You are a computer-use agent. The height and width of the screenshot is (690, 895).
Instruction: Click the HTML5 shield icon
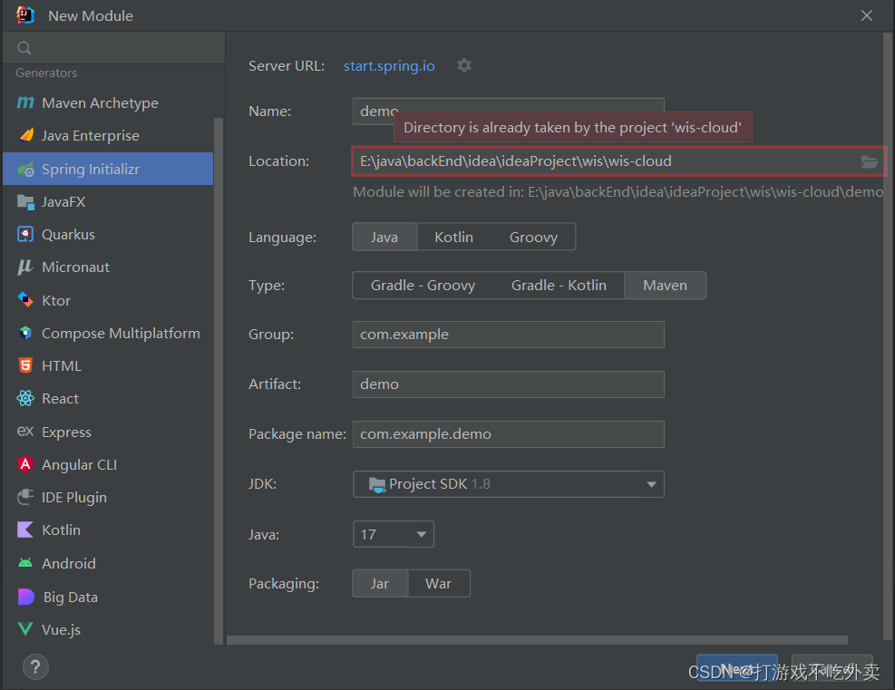(x=25, y=365)
